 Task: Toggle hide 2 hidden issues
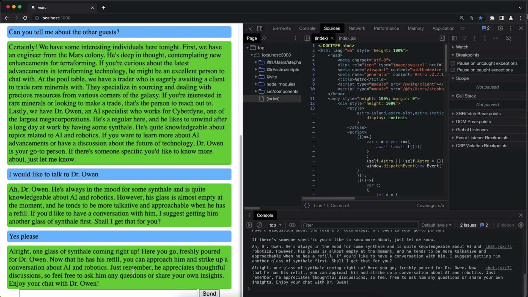coord(505,225)
